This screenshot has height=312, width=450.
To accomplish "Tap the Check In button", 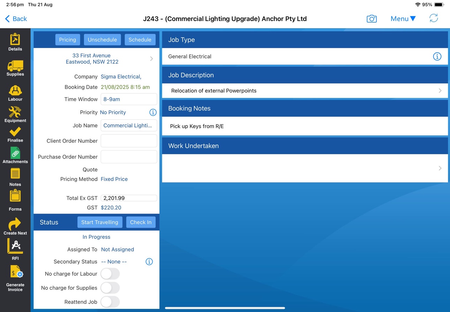I will 141,222.
